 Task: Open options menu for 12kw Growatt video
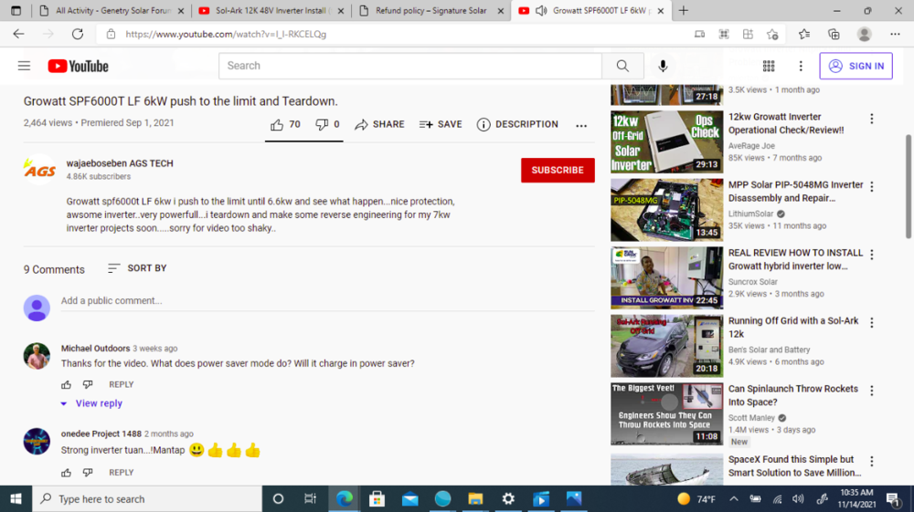pyautogui.click(x=871, y=119)
